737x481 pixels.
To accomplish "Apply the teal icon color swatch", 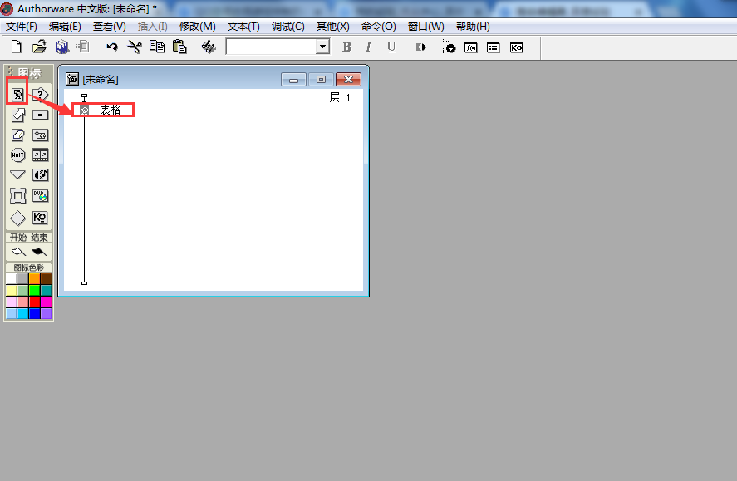I will tap(46, 290).
